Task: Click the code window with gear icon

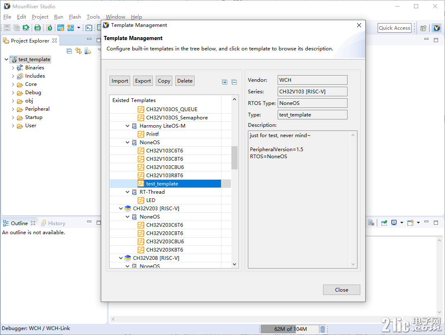Action: tap(61, 28)
